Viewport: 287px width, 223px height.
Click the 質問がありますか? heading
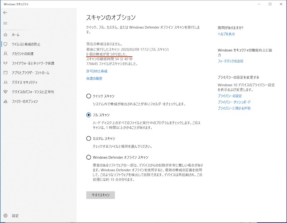point(230,28)
